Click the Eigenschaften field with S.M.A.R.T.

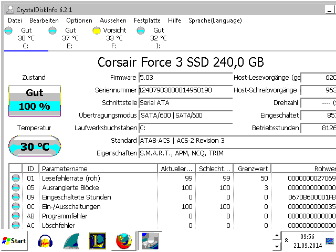click(237, 153)
